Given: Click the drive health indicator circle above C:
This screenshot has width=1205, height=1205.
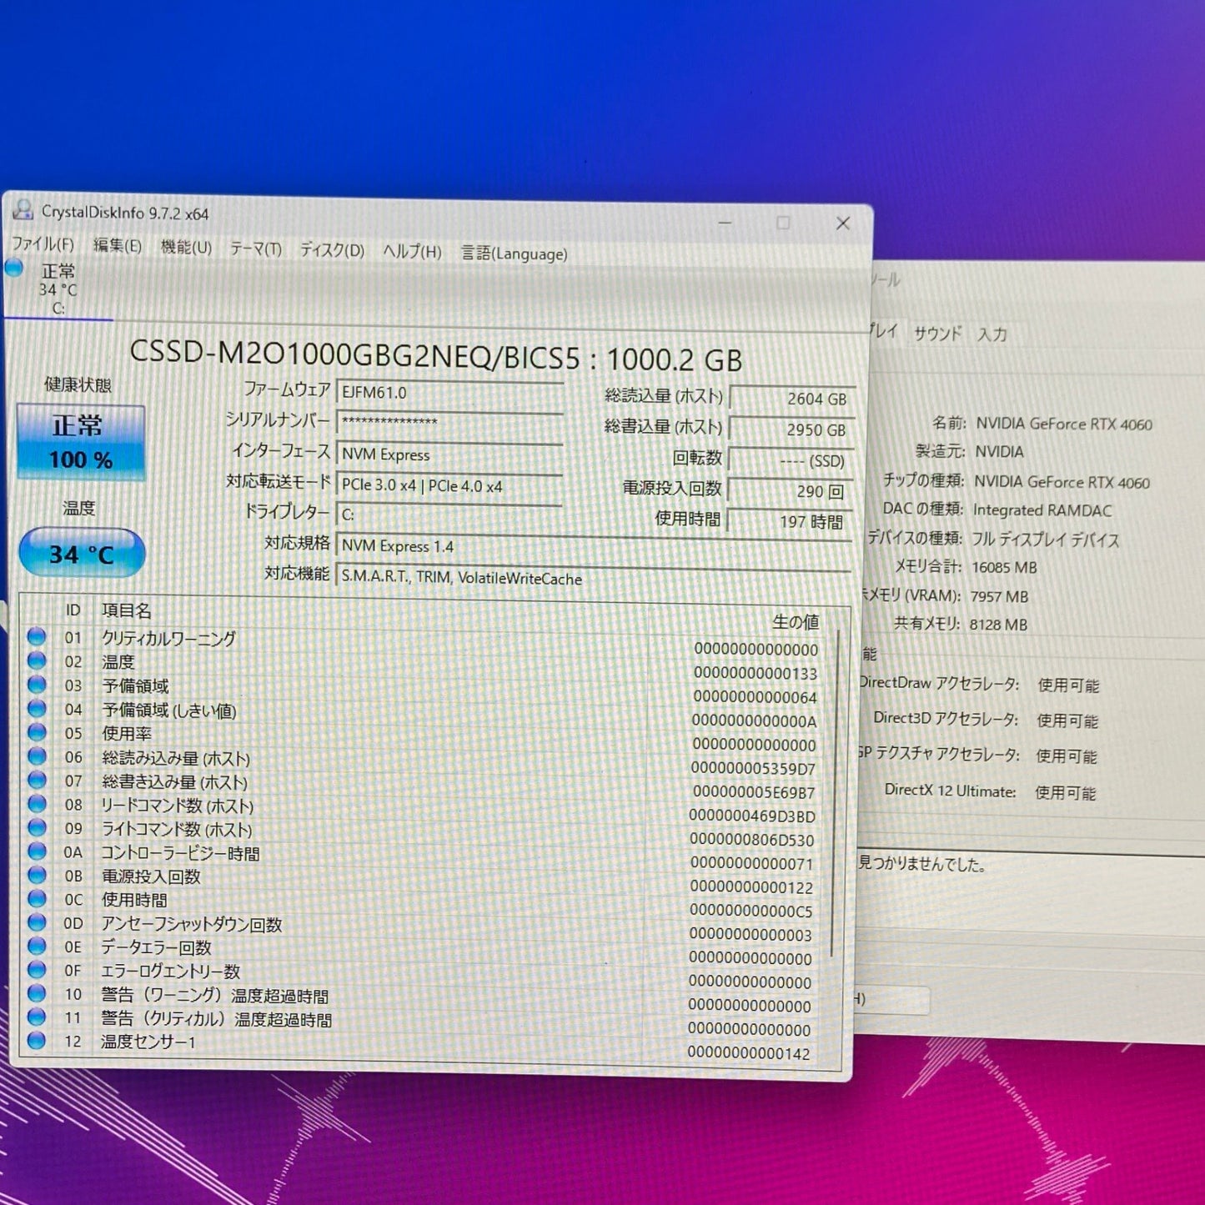Looking at the screenshot, I should (x=14, y=269).
